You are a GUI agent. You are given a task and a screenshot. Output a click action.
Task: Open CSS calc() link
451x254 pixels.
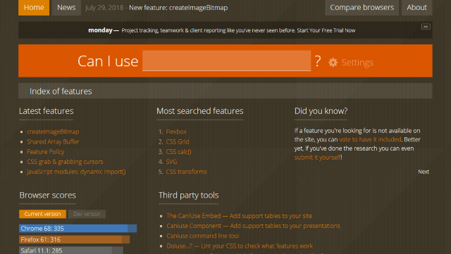click(x=178, y=152)
